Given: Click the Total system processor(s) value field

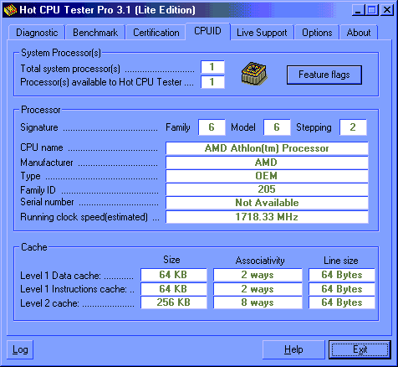Looking at the screenshot, I should point(212,67).
